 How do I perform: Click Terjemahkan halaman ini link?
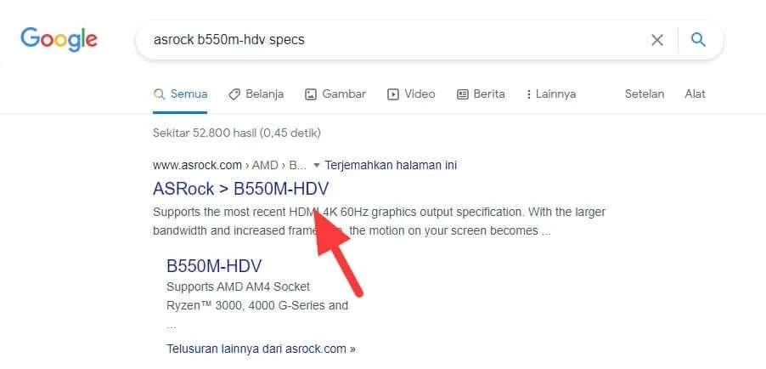(x=391, y=166)
